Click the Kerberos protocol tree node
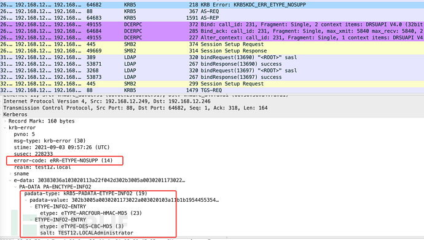 [x=15, y=114]
